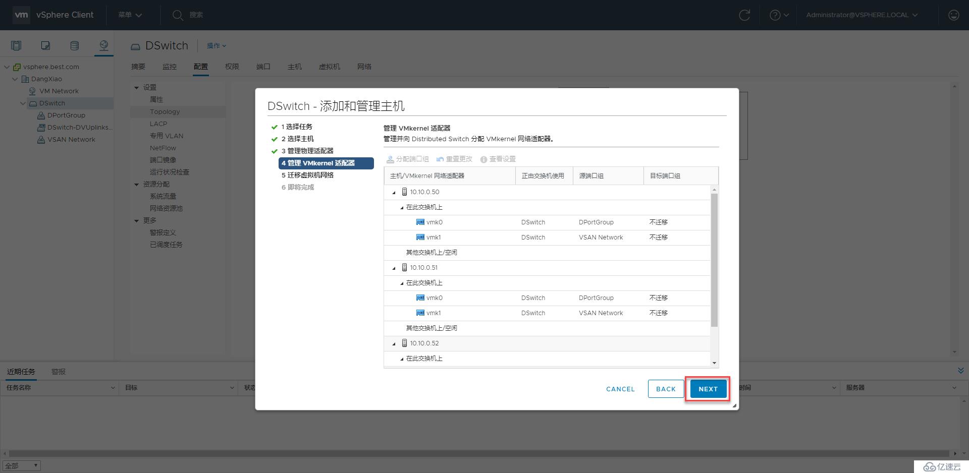Switch to the 虚拟机 tab

coord(330,67)
